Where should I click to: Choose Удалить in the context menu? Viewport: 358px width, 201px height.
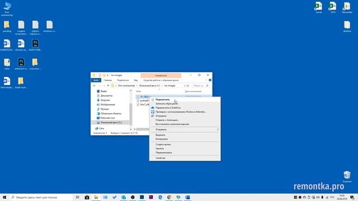159,149
